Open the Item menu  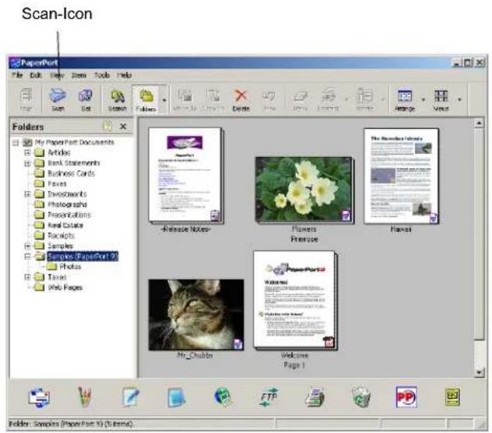click(x=79, y=75)
